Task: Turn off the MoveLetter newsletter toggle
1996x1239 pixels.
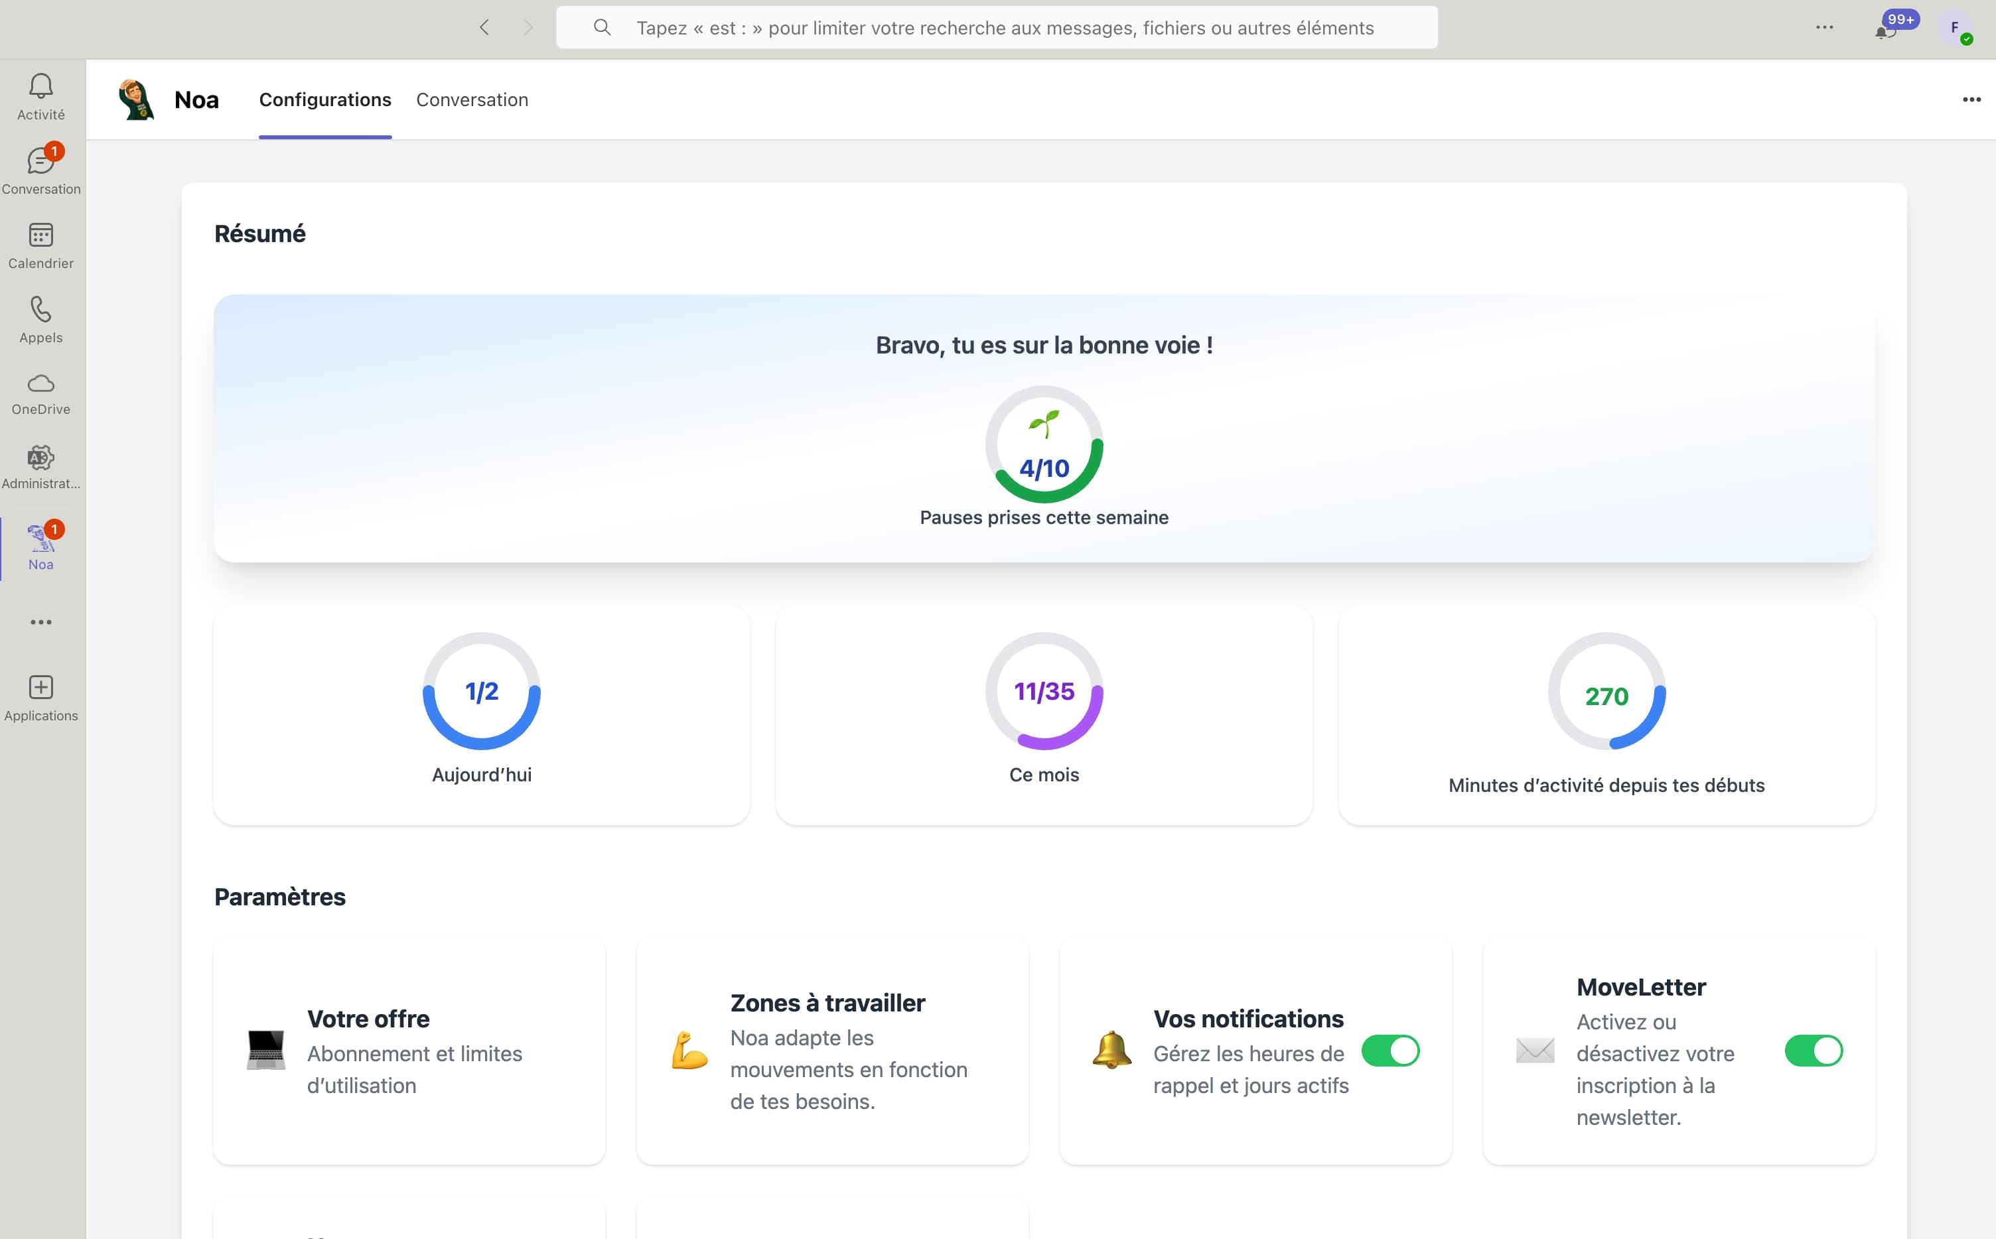Action: [1814, 1051]
